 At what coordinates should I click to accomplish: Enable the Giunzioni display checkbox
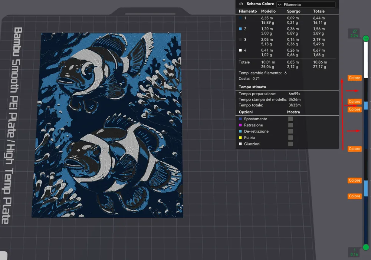pos(290,144)
